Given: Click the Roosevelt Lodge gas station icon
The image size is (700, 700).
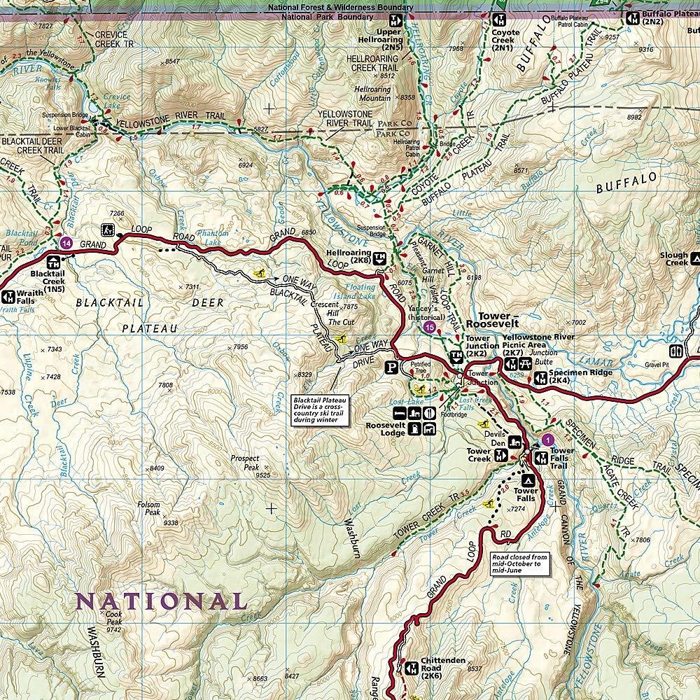Looking at the screenshot, I should pos(416,430).
